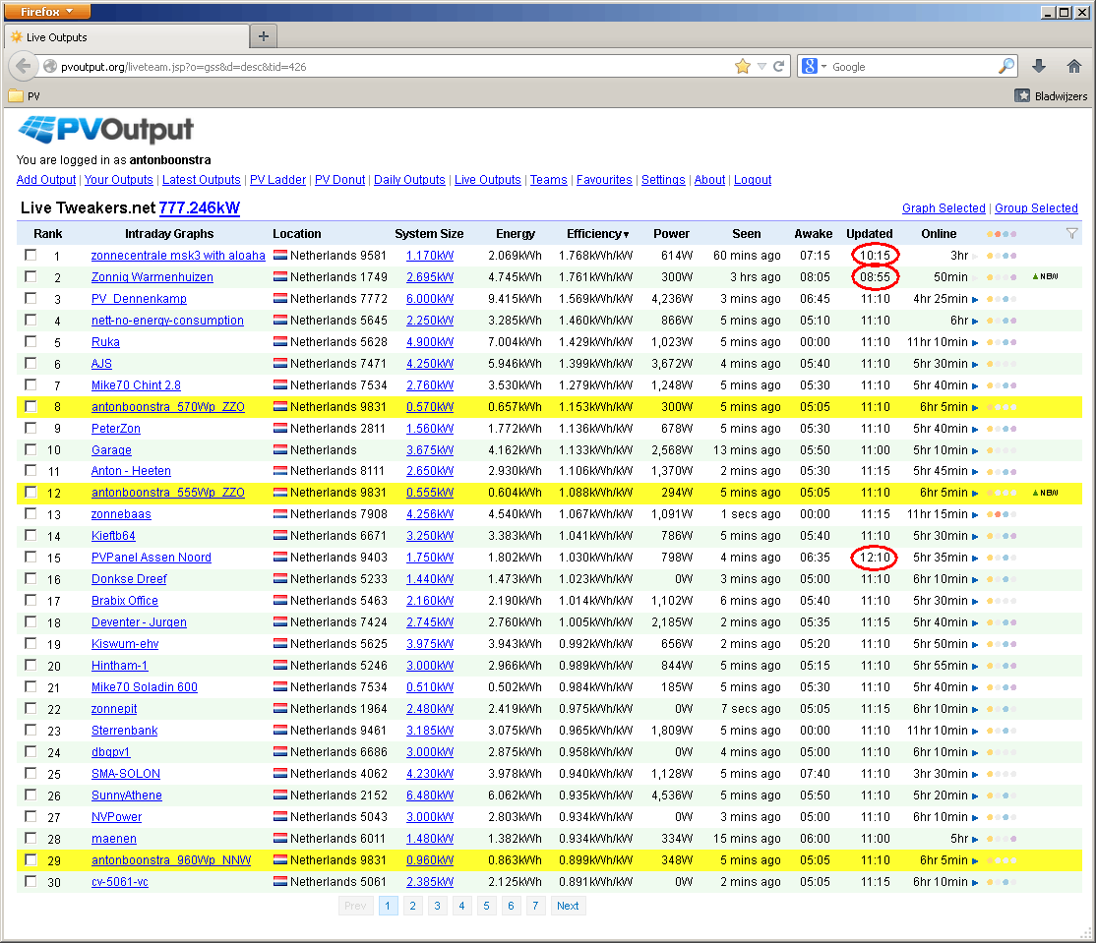Screen dimensions: 1096x943
Task: Tick checkbox for zonnecentrale msk3 row
Action: [x=30, y=255]
